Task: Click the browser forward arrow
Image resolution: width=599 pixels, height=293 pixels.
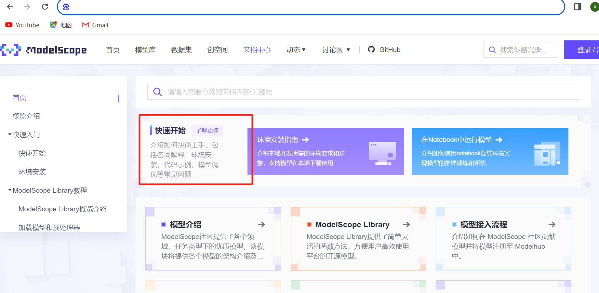Action: coord(27,7)
